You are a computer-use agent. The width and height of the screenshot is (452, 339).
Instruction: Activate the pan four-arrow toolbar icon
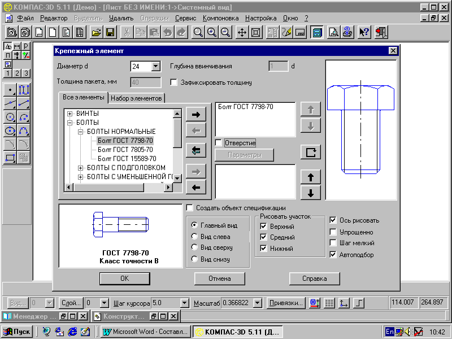tap(242, 32)
